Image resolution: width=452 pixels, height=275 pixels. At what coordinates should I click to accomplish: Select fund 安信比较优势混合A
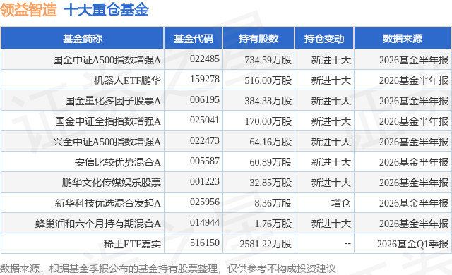118,162
